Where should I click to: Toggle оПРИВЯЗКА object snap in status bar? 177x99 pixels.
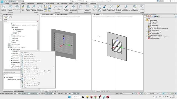pyautogui.click(x=25, y=94)
